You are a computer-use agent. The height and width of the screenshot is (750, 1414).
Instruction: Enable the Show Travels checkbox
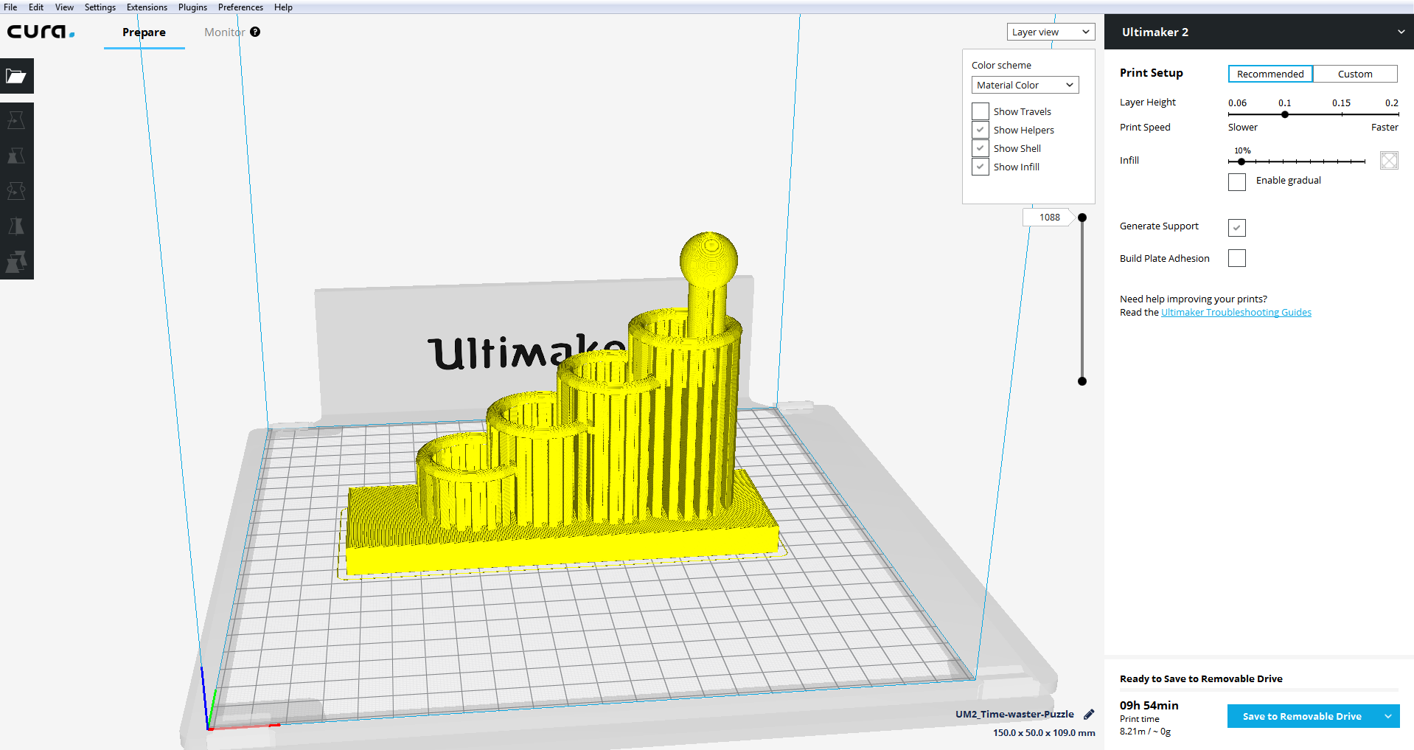tap(980, 111)
